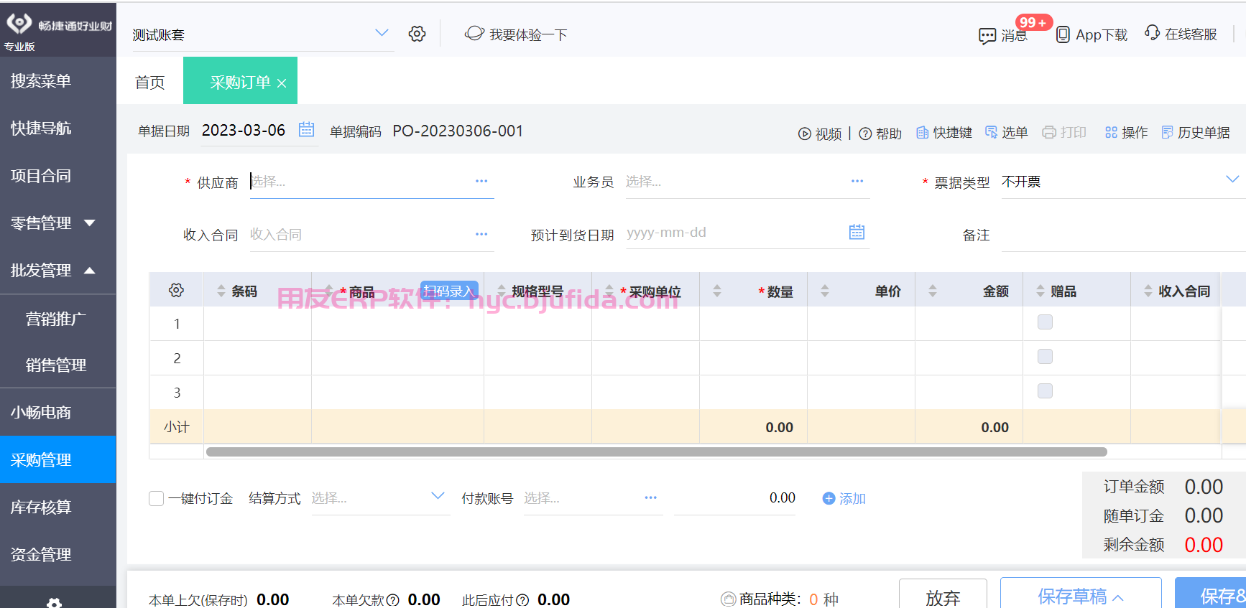Open the 操作 grid icon

pos(1111,132)
